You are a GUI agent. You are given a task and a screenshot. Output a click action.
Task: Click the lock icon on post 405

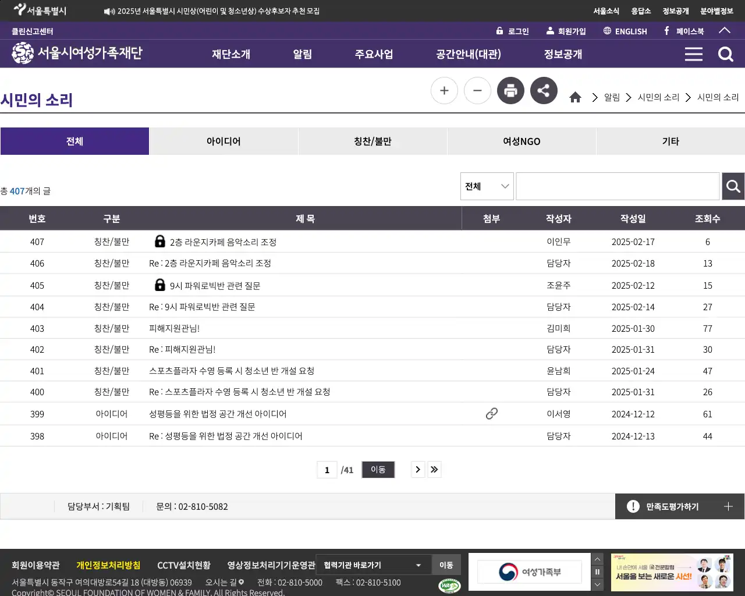[159, 285]
